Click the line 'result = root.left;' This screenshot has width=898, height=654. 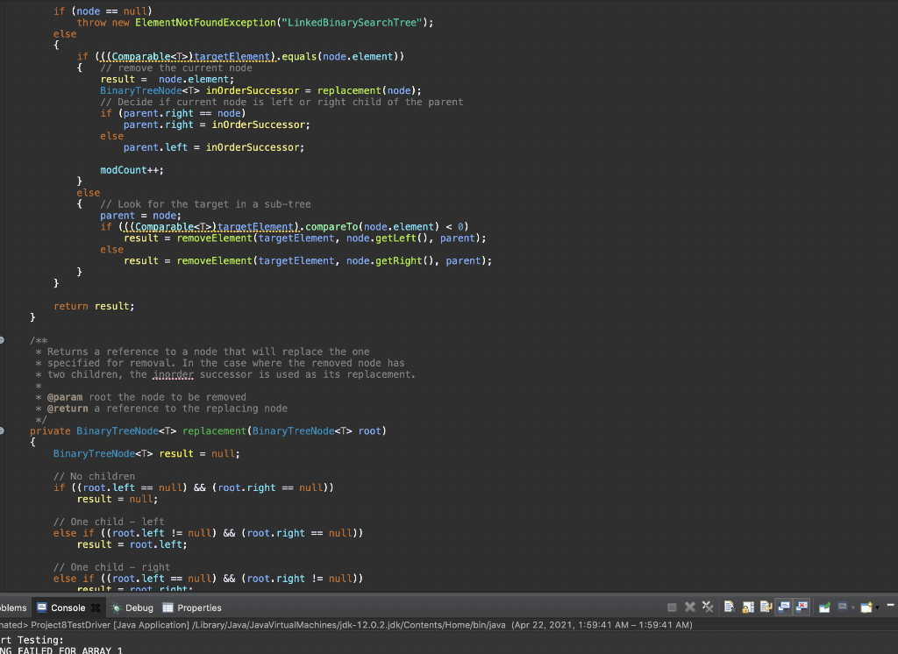point(132,544)
